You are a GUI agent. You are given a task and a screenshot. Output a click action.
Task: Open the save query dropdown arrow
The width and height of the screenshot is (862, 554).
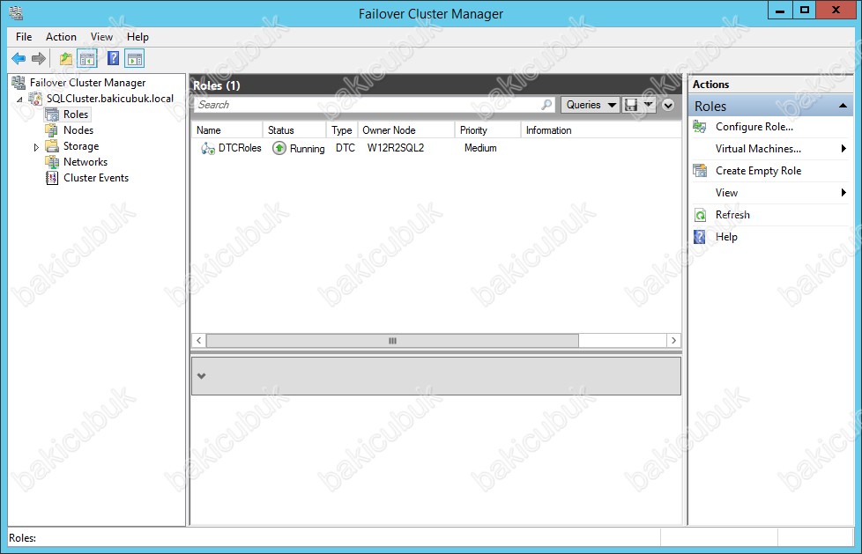pos(649,105)
